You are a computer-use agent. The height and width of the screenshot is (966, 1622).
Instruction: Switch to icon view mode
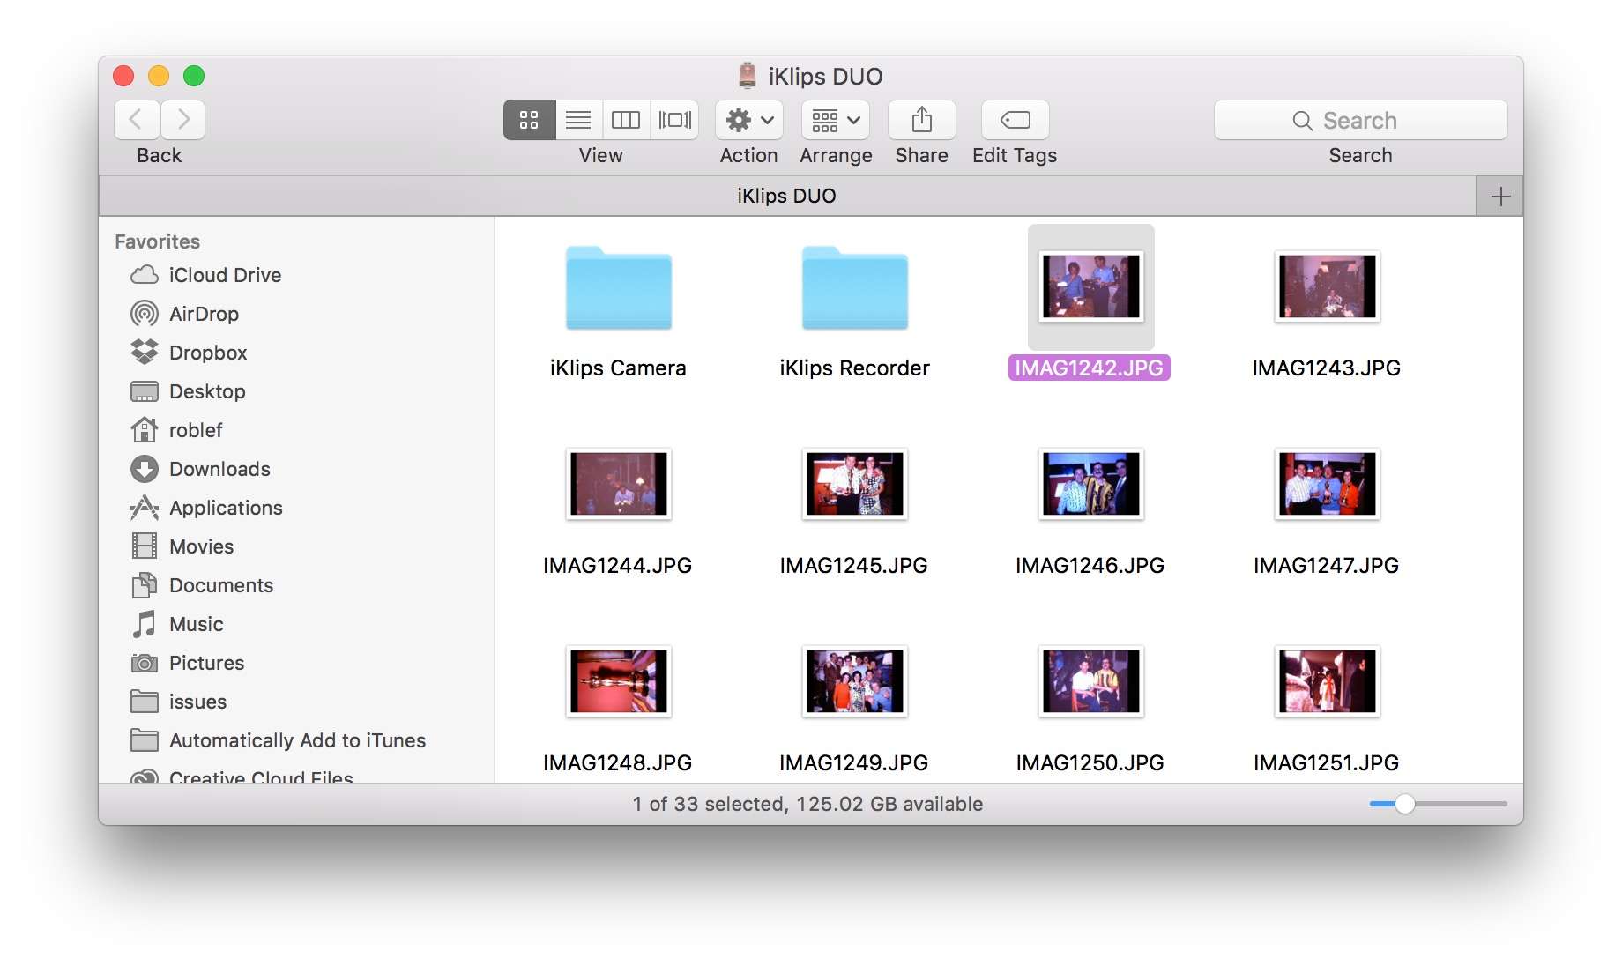pyautogui.click(x=529, y=120)
